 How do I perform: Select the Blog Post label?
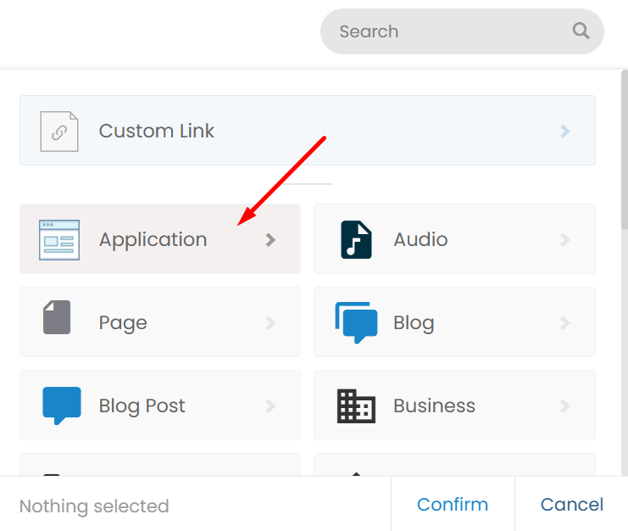coord(142,406)
